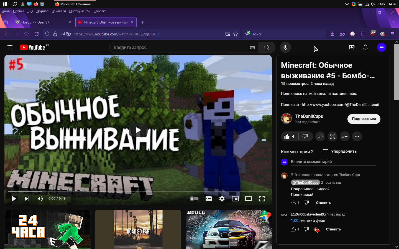
Task: Open the Журнал menu
Action: tap(42, 11)
